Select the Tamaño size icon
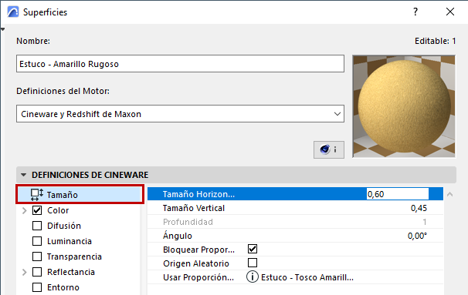 click(x=37, y=195)
